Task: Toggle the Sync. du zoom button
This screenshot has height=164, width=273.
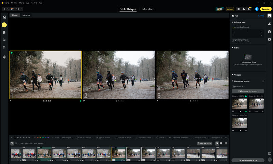Action: (x=204, y=143)
